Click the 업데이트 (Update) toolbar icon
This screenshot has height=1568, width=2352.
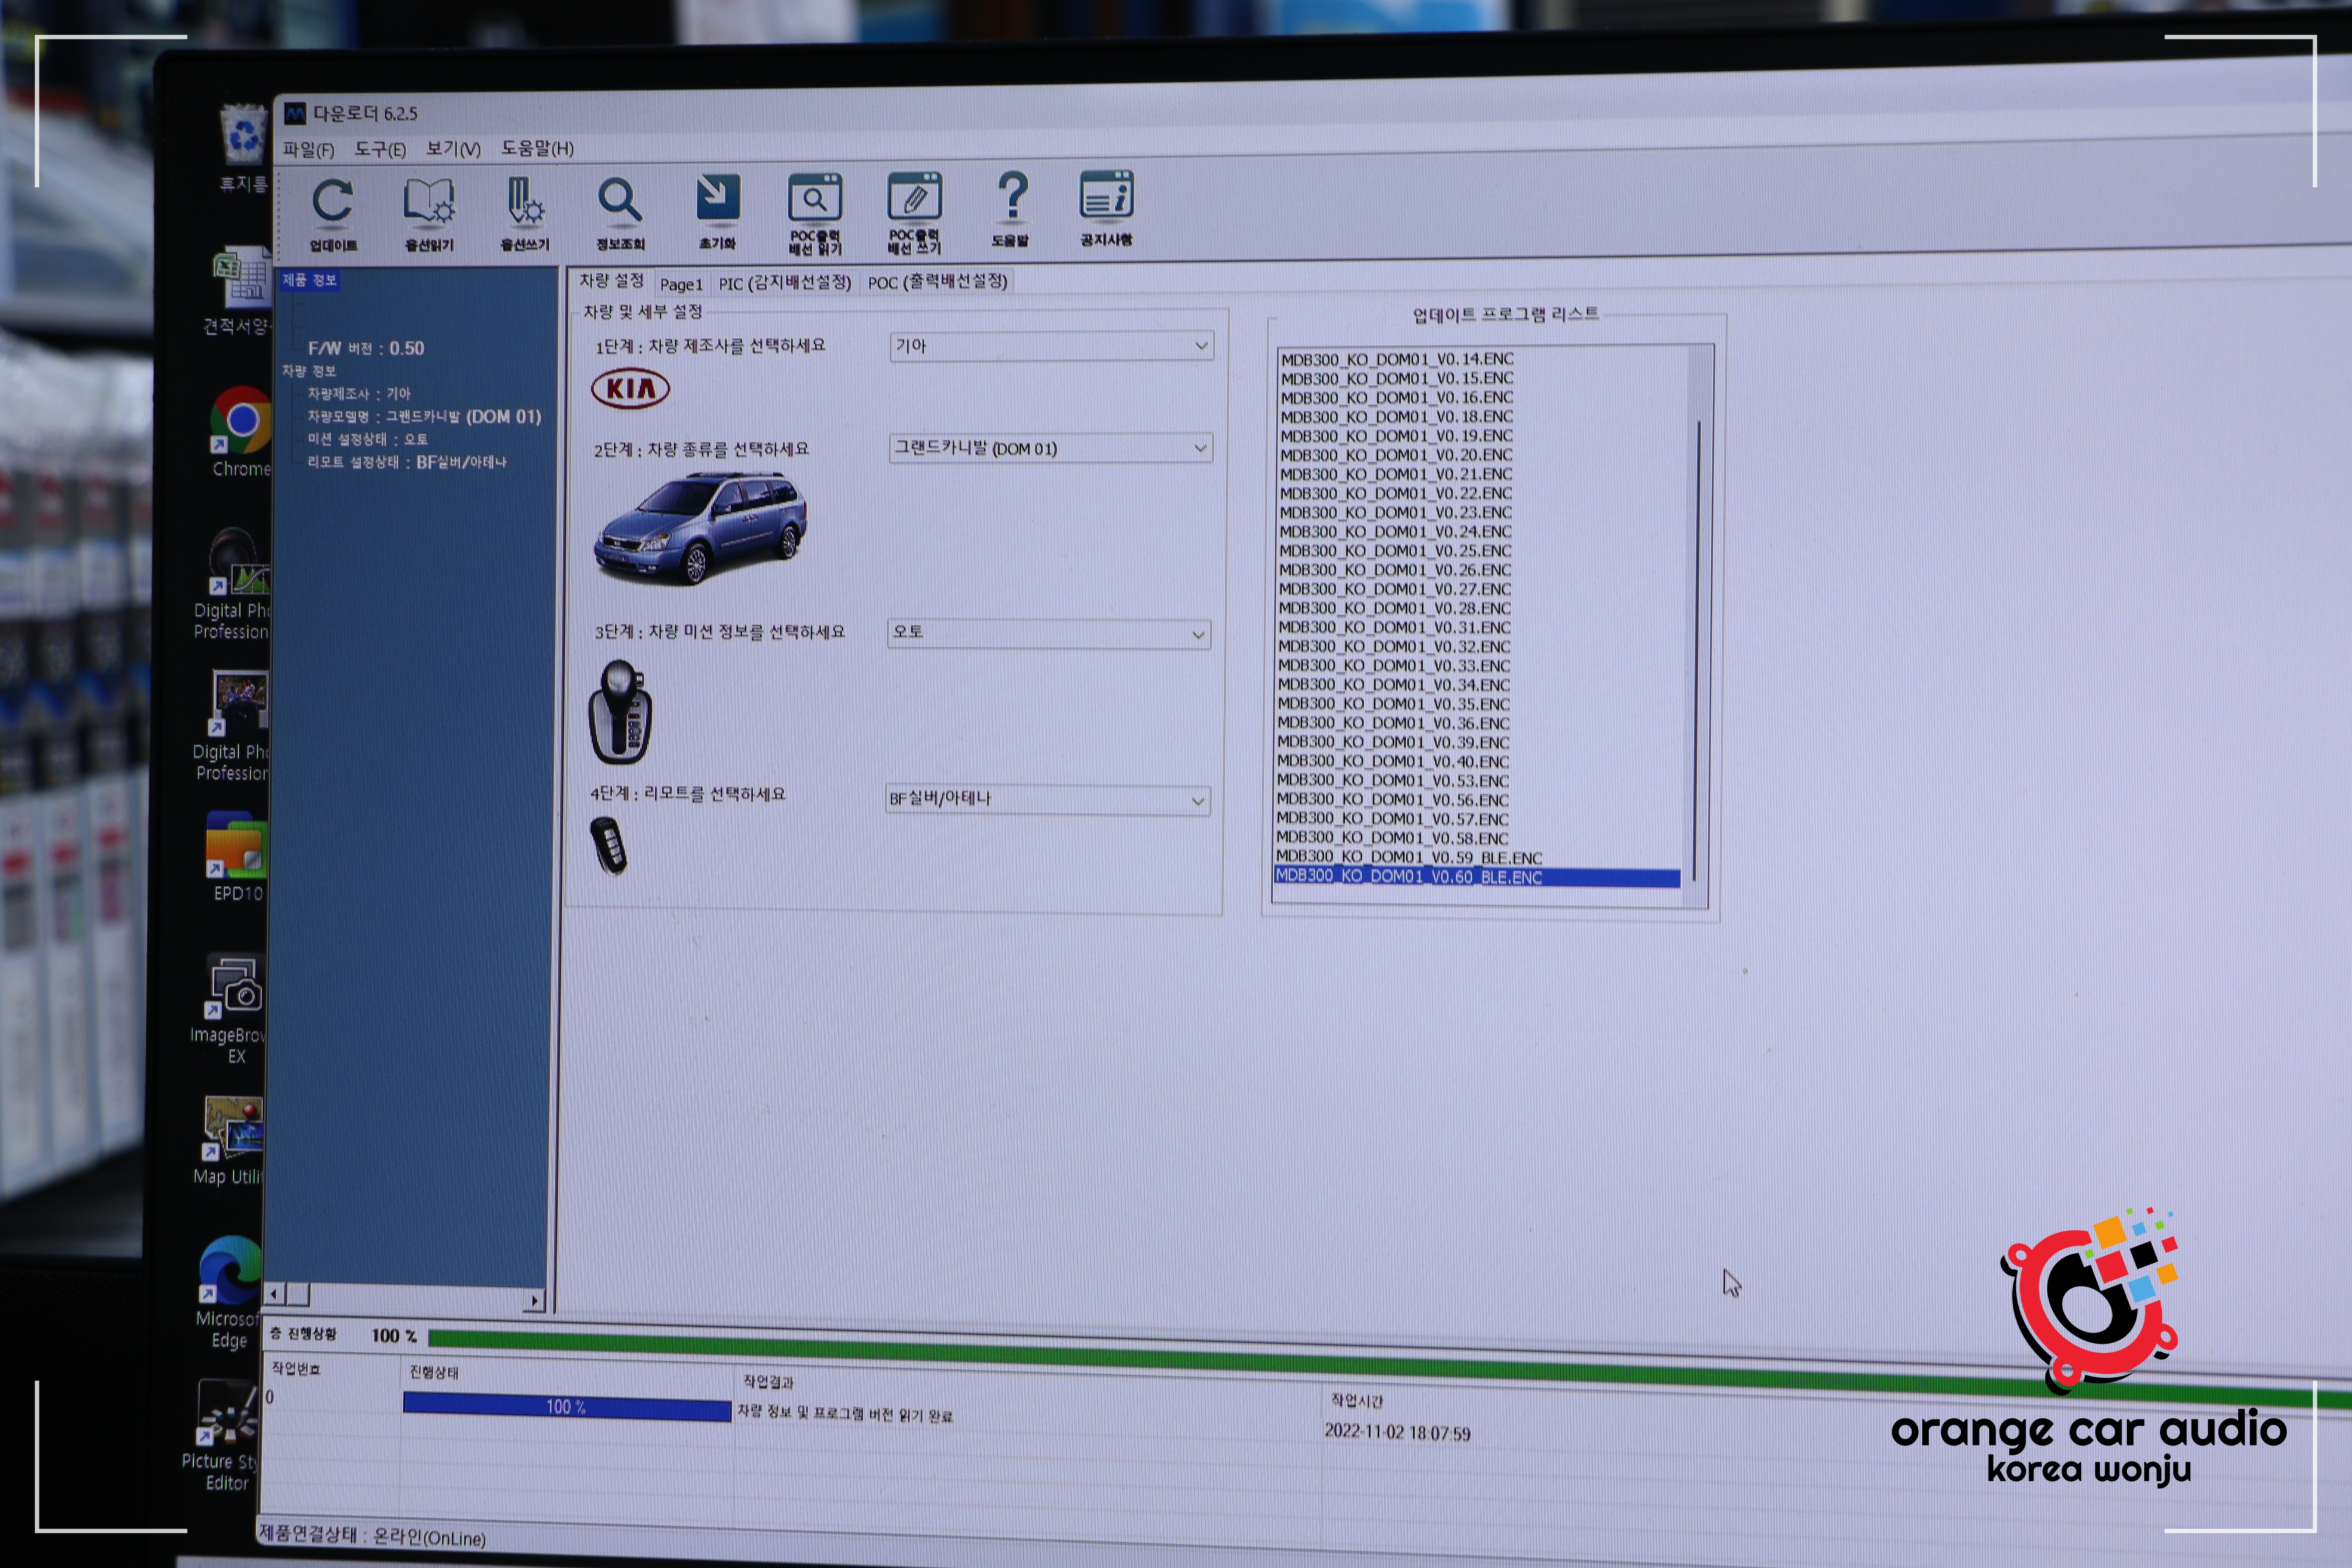[333, 214]
